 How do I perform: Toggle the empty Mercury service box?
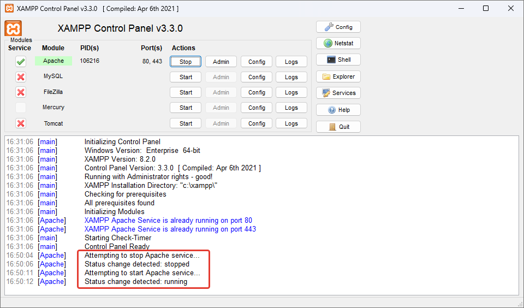pyautogui.click(x=21, y=108)
